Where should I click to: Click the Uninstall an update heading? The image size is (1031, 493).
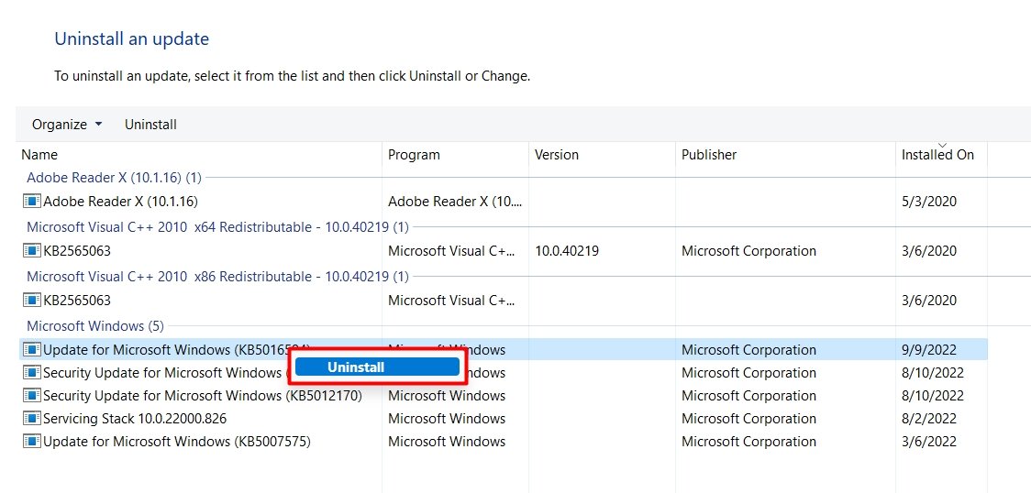[131, 38]
